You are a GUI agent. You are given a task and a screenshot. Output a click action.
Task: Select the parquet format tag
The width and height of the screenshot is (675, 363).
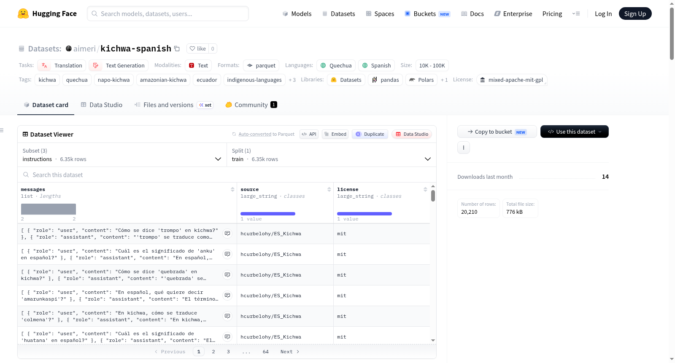(x=261, y=65)
